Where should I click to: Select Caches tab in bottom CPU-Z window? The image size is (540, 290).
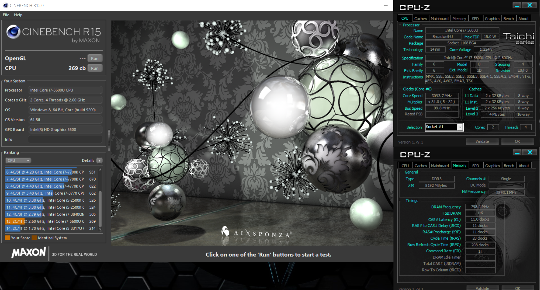[421, 166]
